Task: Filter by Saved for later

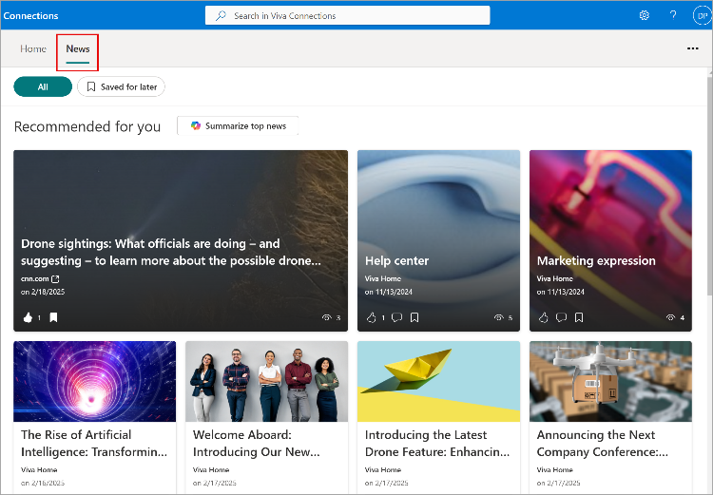Action: tap(121, 86)
